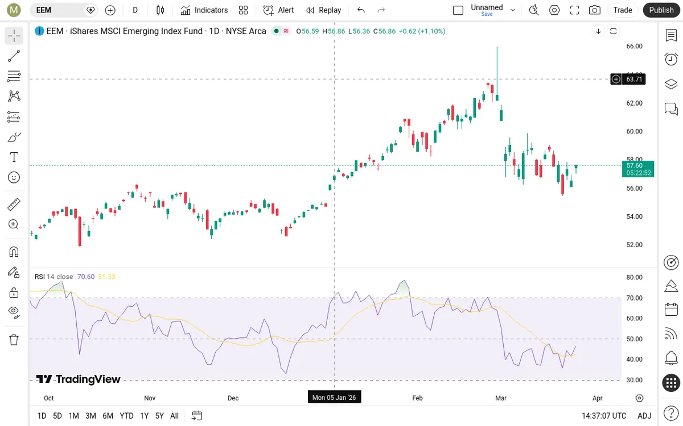Take a chart snapshot with camera icon
The width and height of the screenshot is (683, 426).
pyautogui.click(x=595, y=10)
